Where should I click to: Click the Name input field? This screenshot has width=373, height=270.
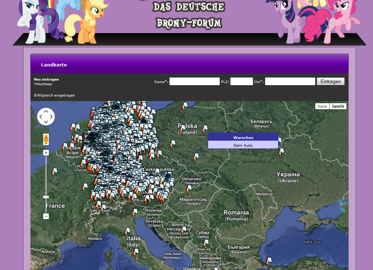point(194,81)
